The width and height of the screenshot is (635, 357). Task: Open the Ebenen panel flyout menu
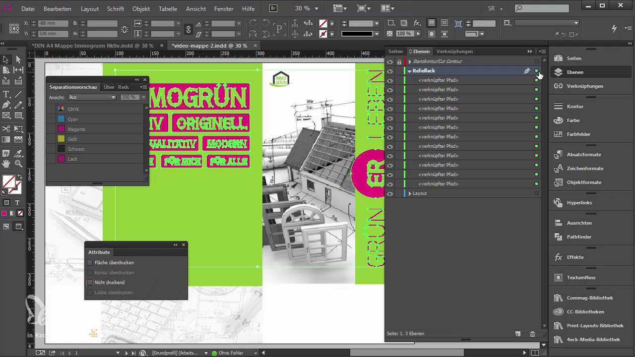click(542, 51)
